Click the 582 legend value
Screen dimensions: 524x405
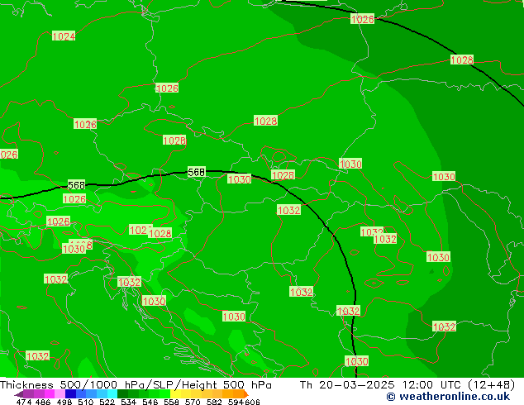pos(214,402)
